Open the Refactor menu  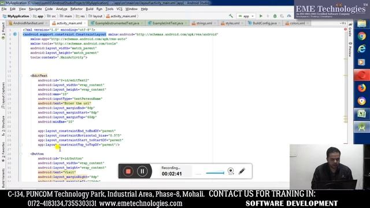(x=76, y=9)
